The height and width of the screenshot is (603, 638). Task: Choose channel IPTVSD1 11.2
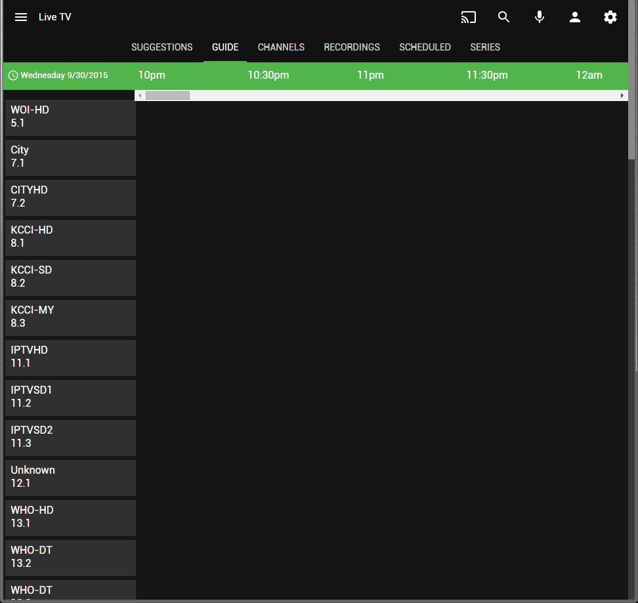point(70,398)
